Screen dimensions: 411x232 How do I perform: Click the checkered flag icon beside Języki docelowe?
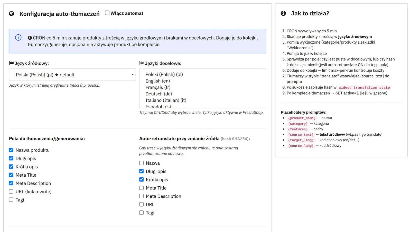click(142, 63)
